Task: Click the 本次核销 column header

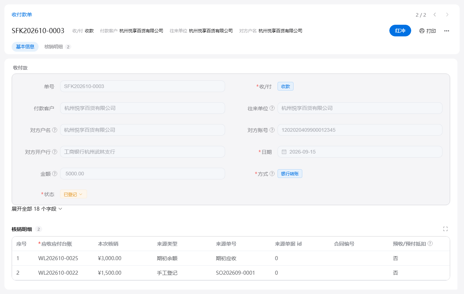Action: 108,244
